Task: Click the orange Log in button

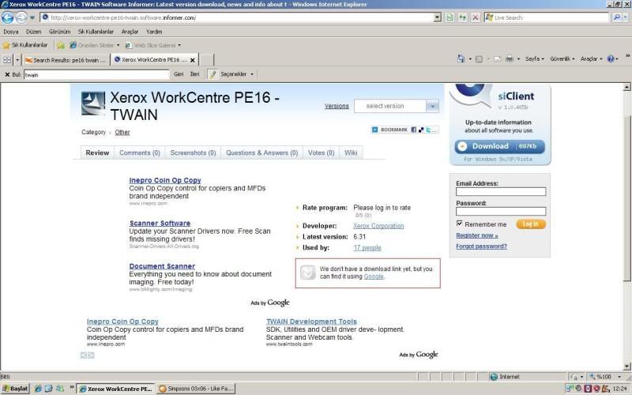Action: click(531, 224)
